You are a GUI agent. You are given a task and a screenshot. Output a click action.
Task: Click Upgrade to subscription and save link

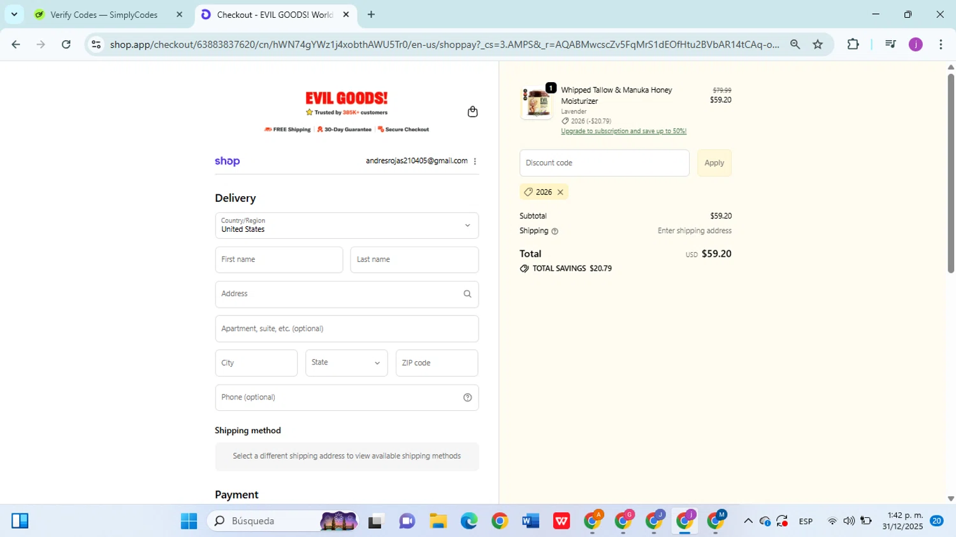623,131
